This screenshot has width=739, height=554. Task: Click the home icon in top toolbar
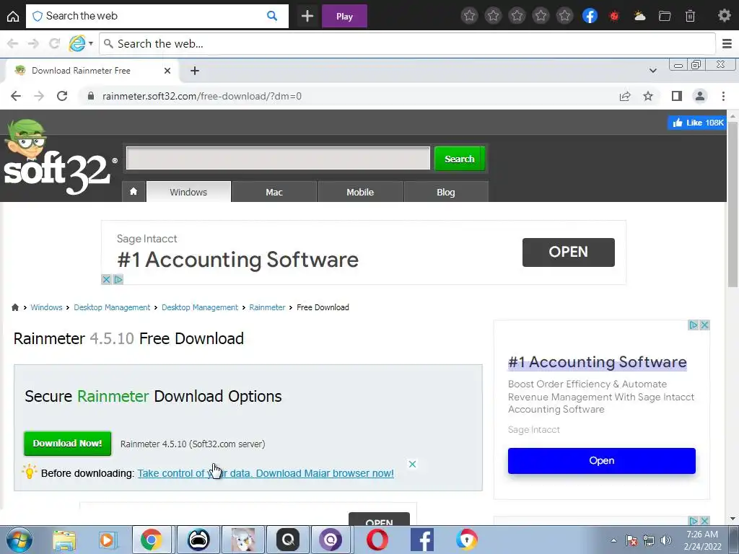coord(13,17)
